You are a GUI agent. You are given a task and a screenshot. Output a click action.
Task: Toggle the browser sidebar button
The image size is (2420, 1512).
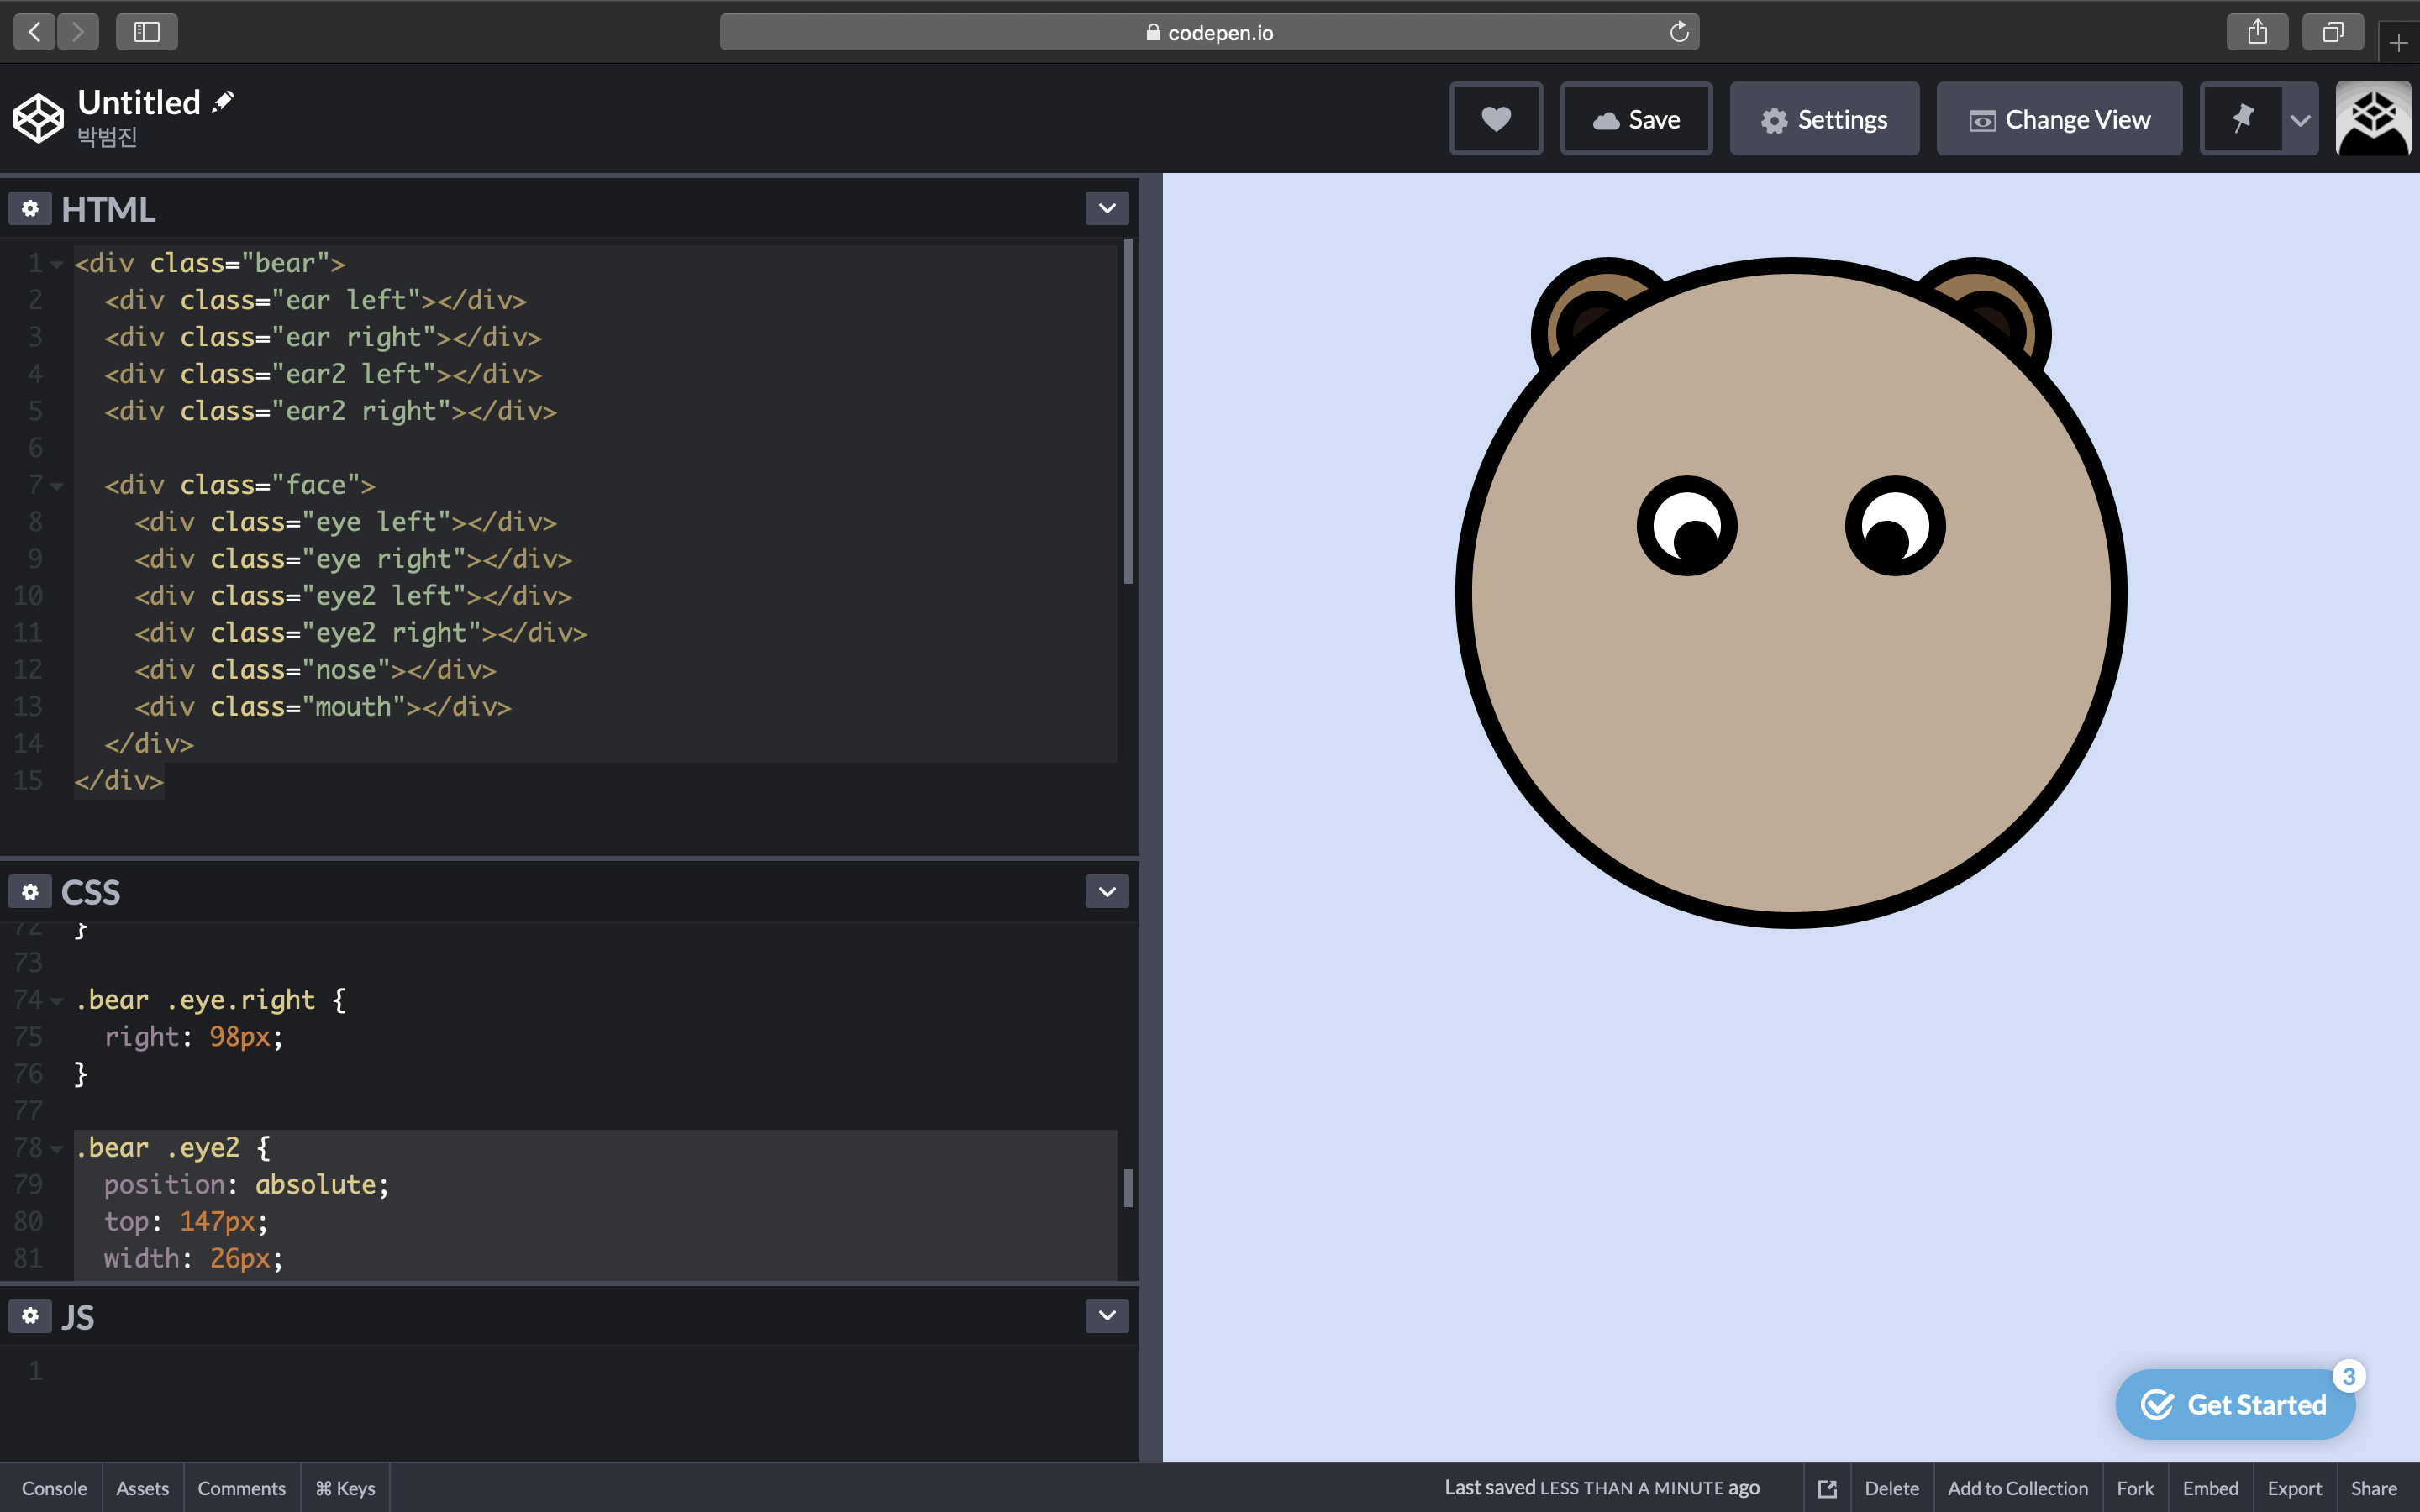click(147, 32)
